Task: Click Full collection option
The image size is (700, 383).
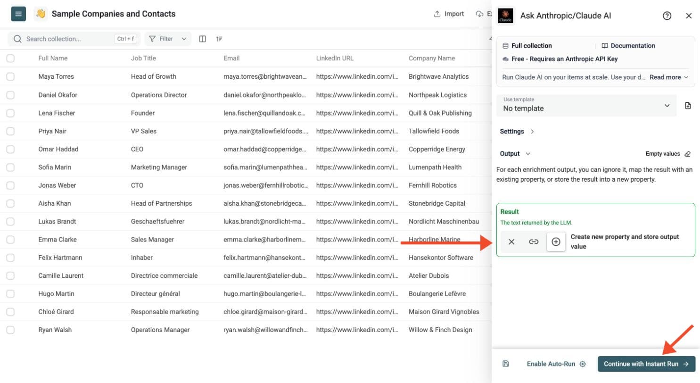Action: (527, 46)
